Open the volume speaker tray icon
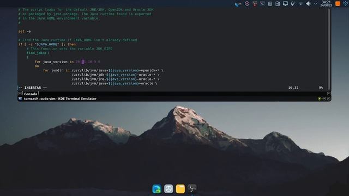The width and height of the screenshot is (349, 196). [308, 4]
